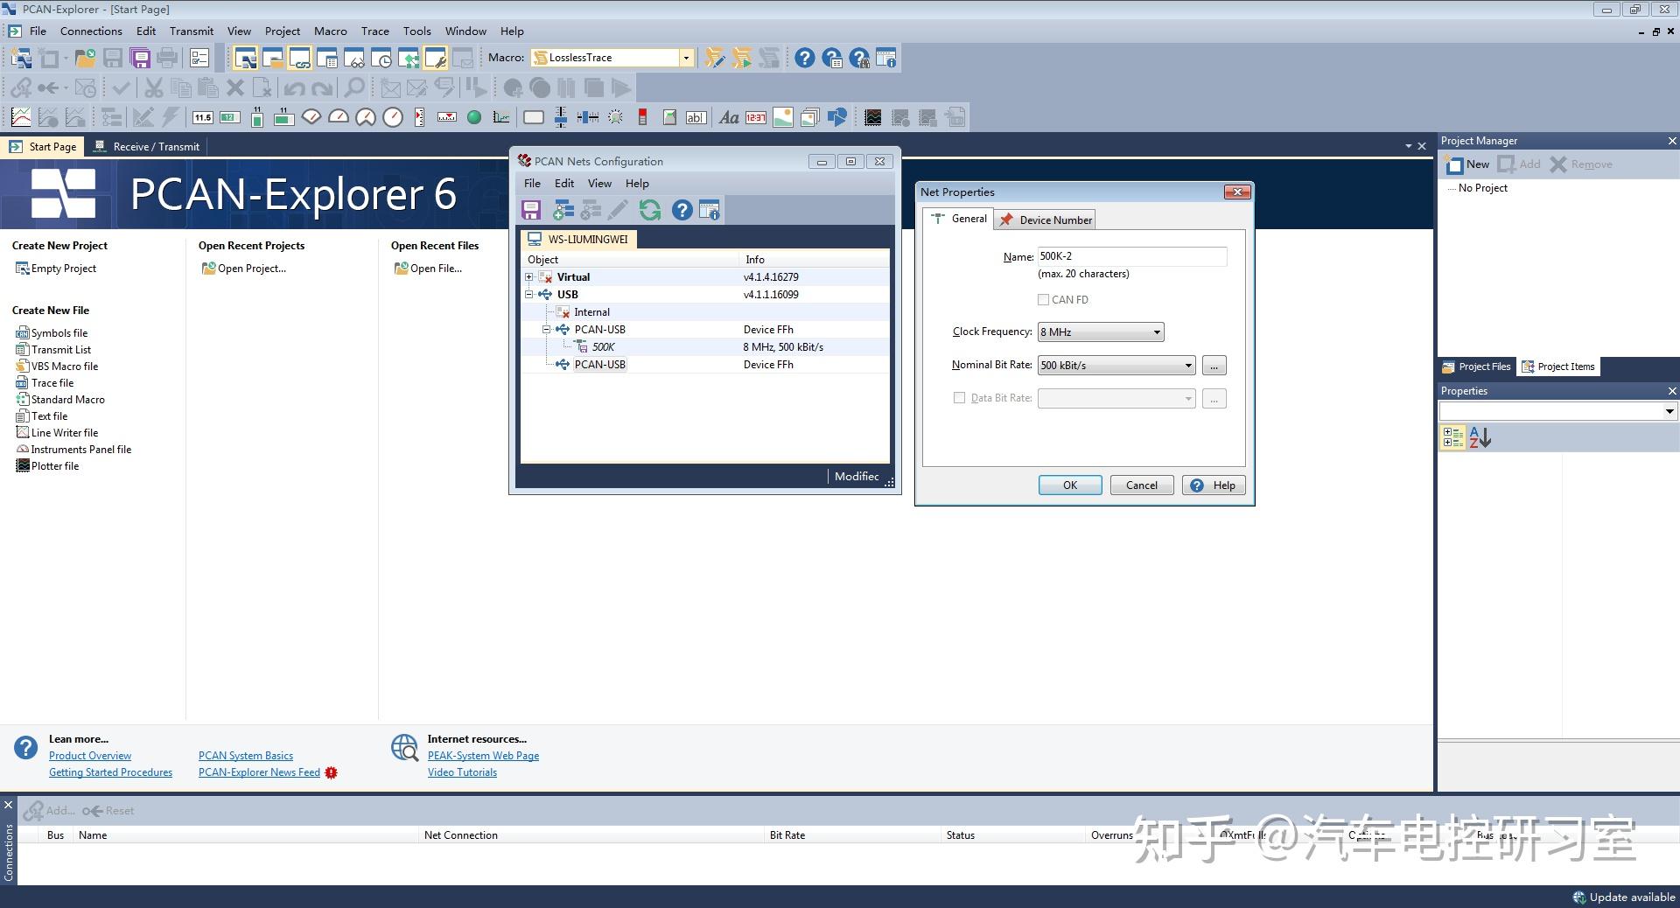1680x908 pixels.
Task: Toggle the Data Bit Rate checkbox
Action: click(959, 398)
